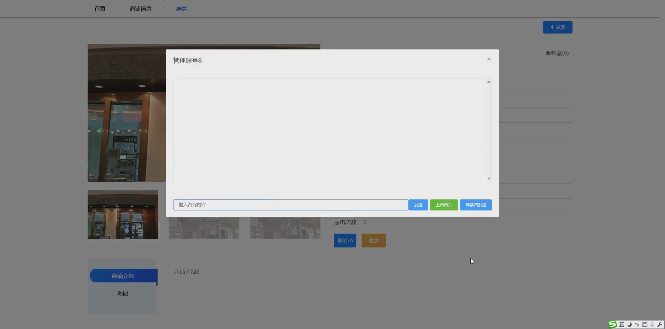Toggle Chinese/English punctuation in Sogou bar
665x329 pixels.
(x=637, y=325)
